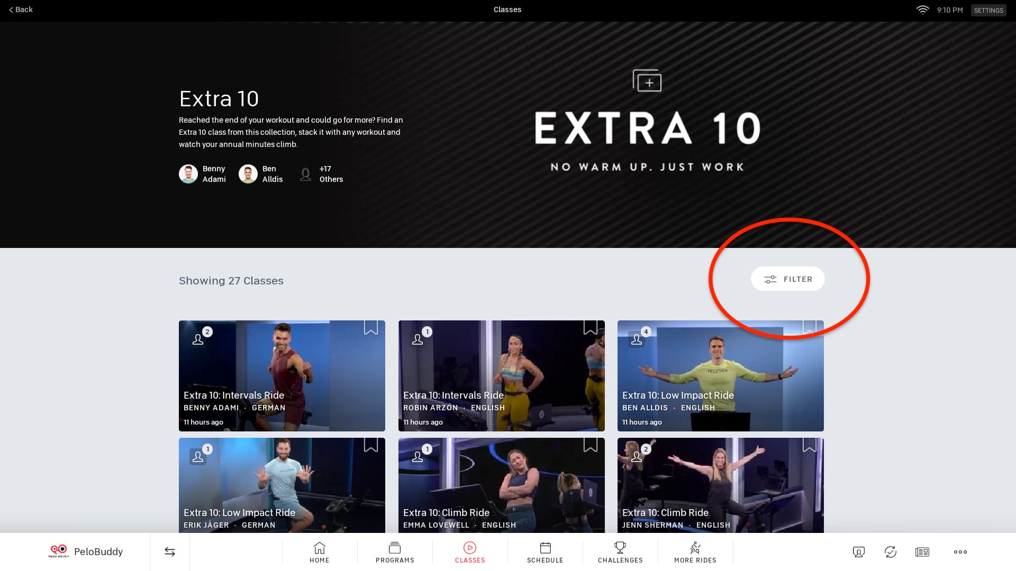Viewport: 1016px width, 571px height.
Task: Click the Showing 27 Classes text
Action: tap(231, 281)
